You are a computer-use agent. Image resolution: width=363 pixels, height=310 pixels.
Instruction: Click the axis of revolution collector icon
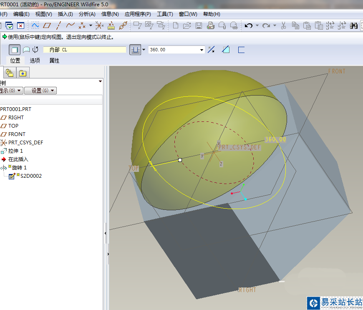coord(35,50)
